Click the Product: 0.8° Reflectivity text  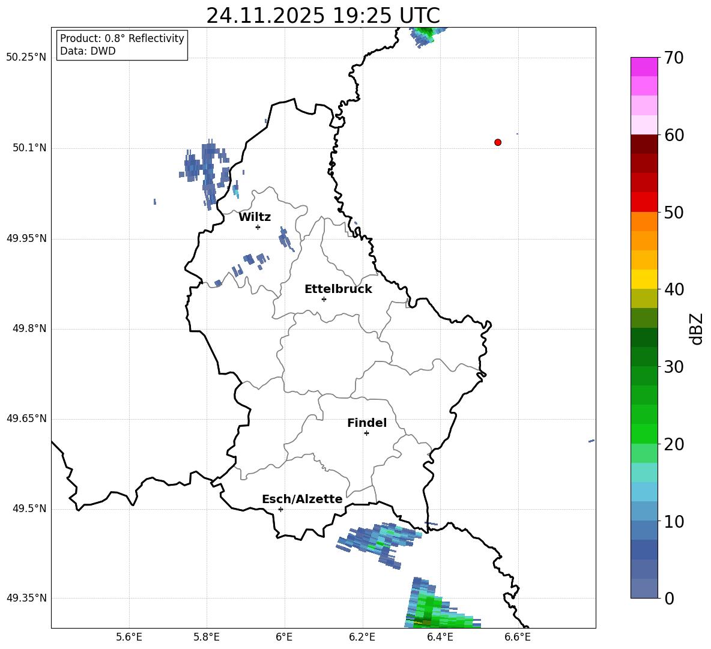(x=122, y=38)
